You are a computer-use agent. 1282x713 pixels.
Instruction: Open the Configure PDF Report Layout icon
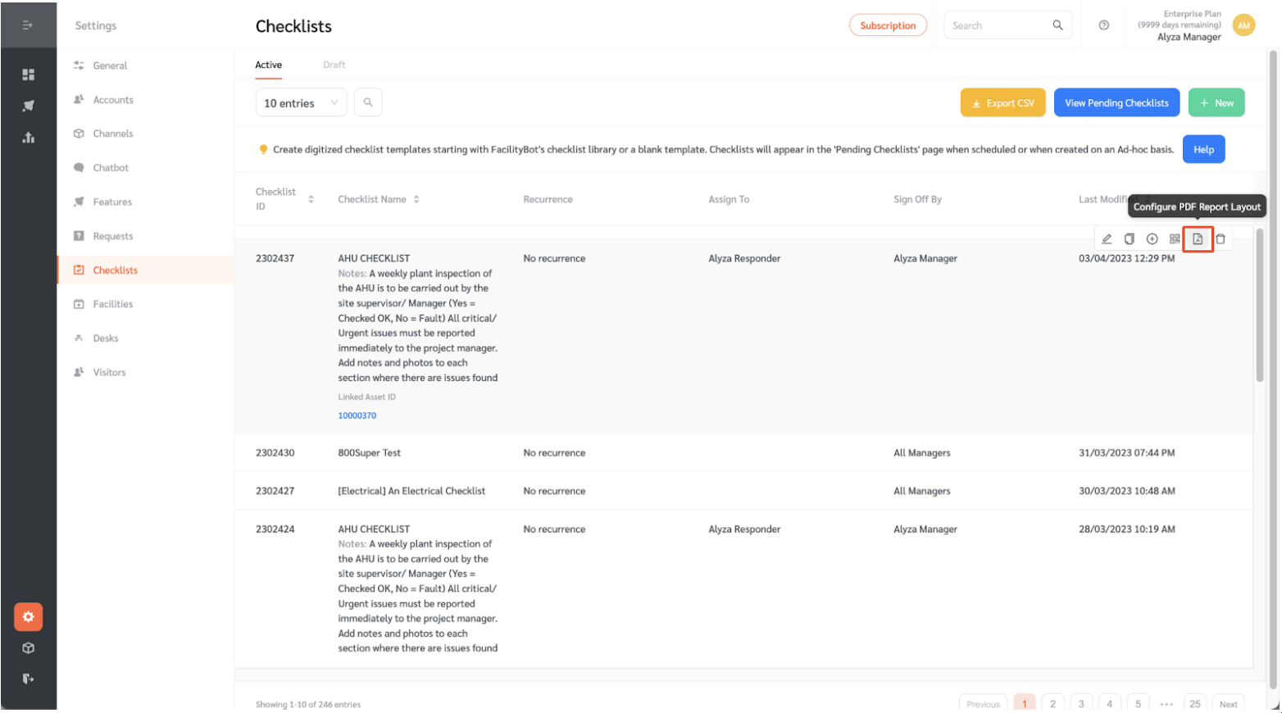click(1198, 238)
